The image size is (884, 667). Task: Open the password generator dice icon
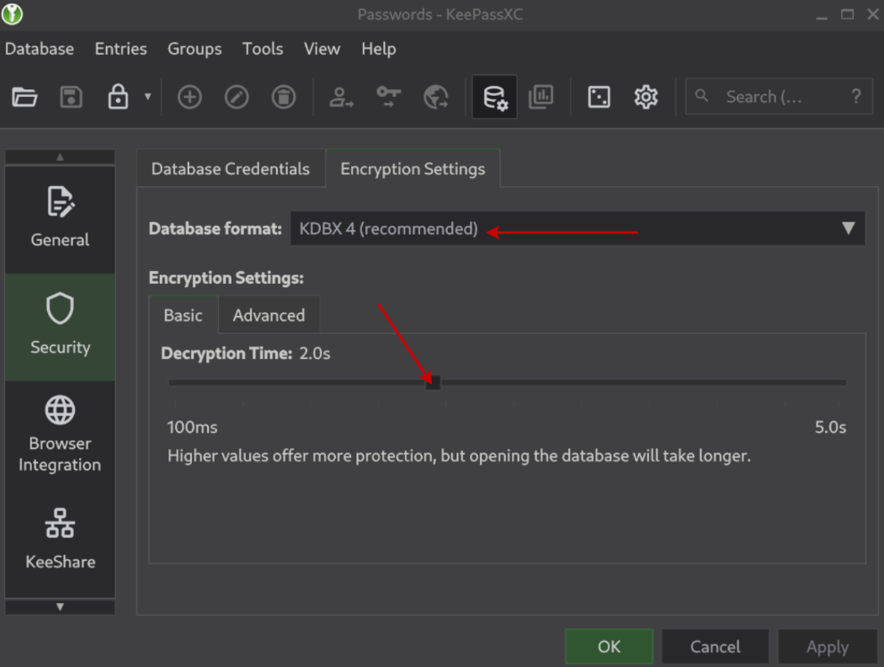click(x=599, y=98)
